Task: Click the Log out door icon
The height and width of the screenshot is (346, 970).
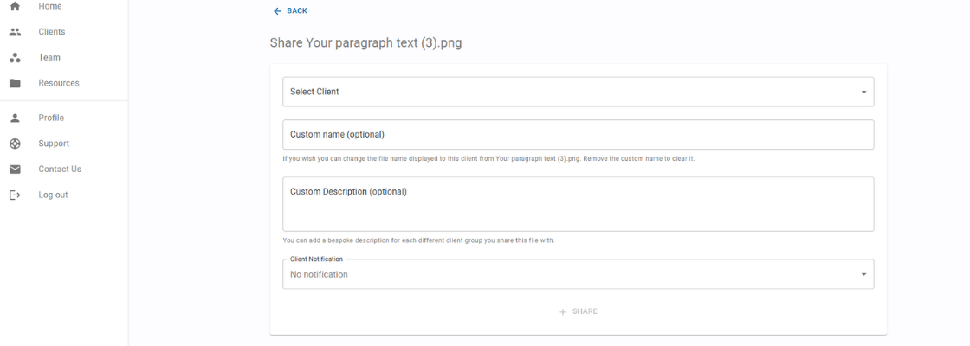Action: 15,195
